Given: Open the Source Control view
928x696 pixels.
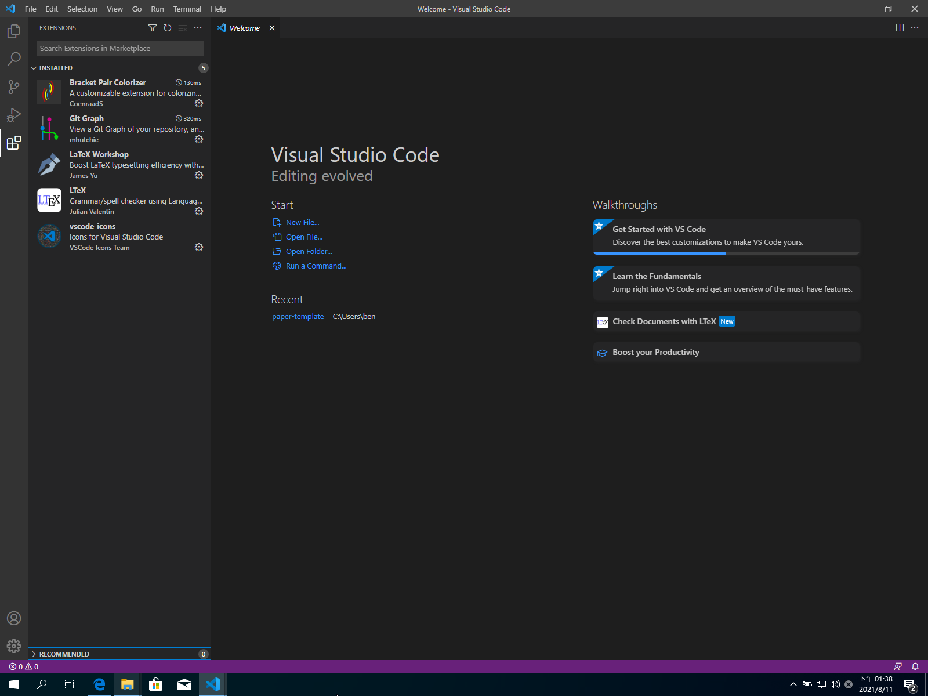Looking at the screenshot, I should [x=14, y=87].
